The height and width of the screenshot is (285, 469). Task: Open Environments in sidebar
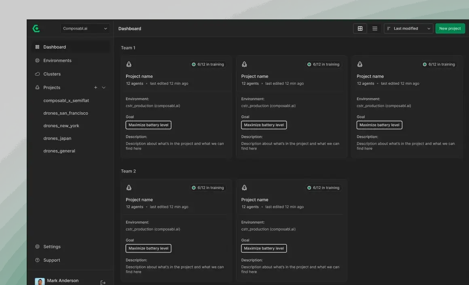click(71, 60)
